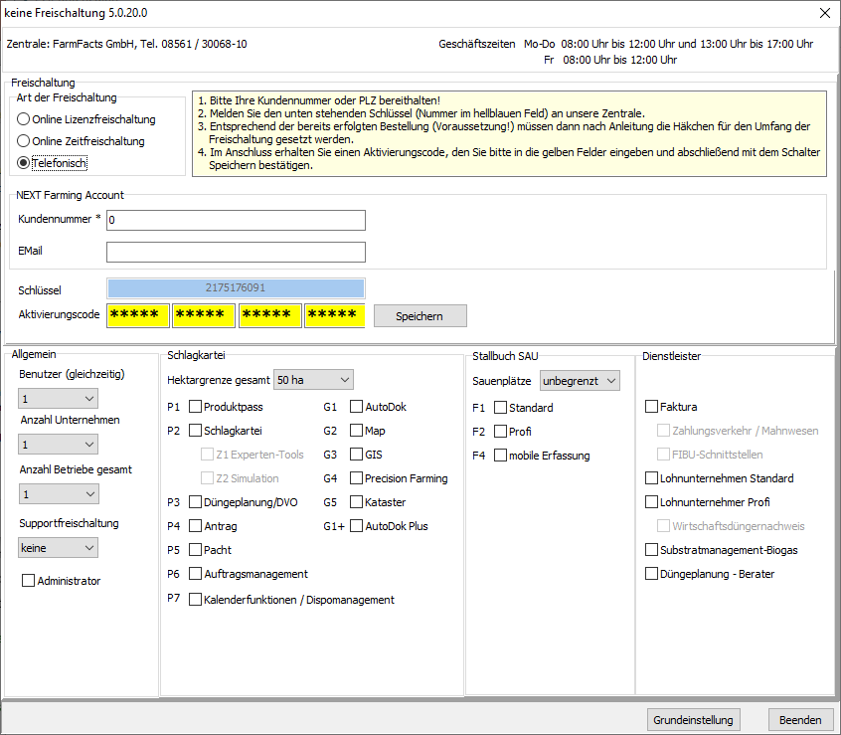Click the Kundennummer input field
841x735 pixels.
(x=236, y=220)
